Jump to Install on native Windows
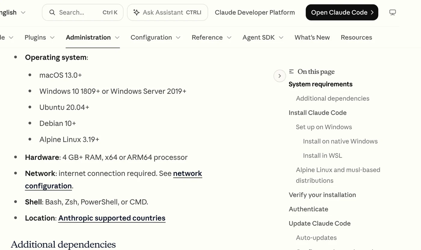This screenshot has height=250, width=421. point(340,141)
